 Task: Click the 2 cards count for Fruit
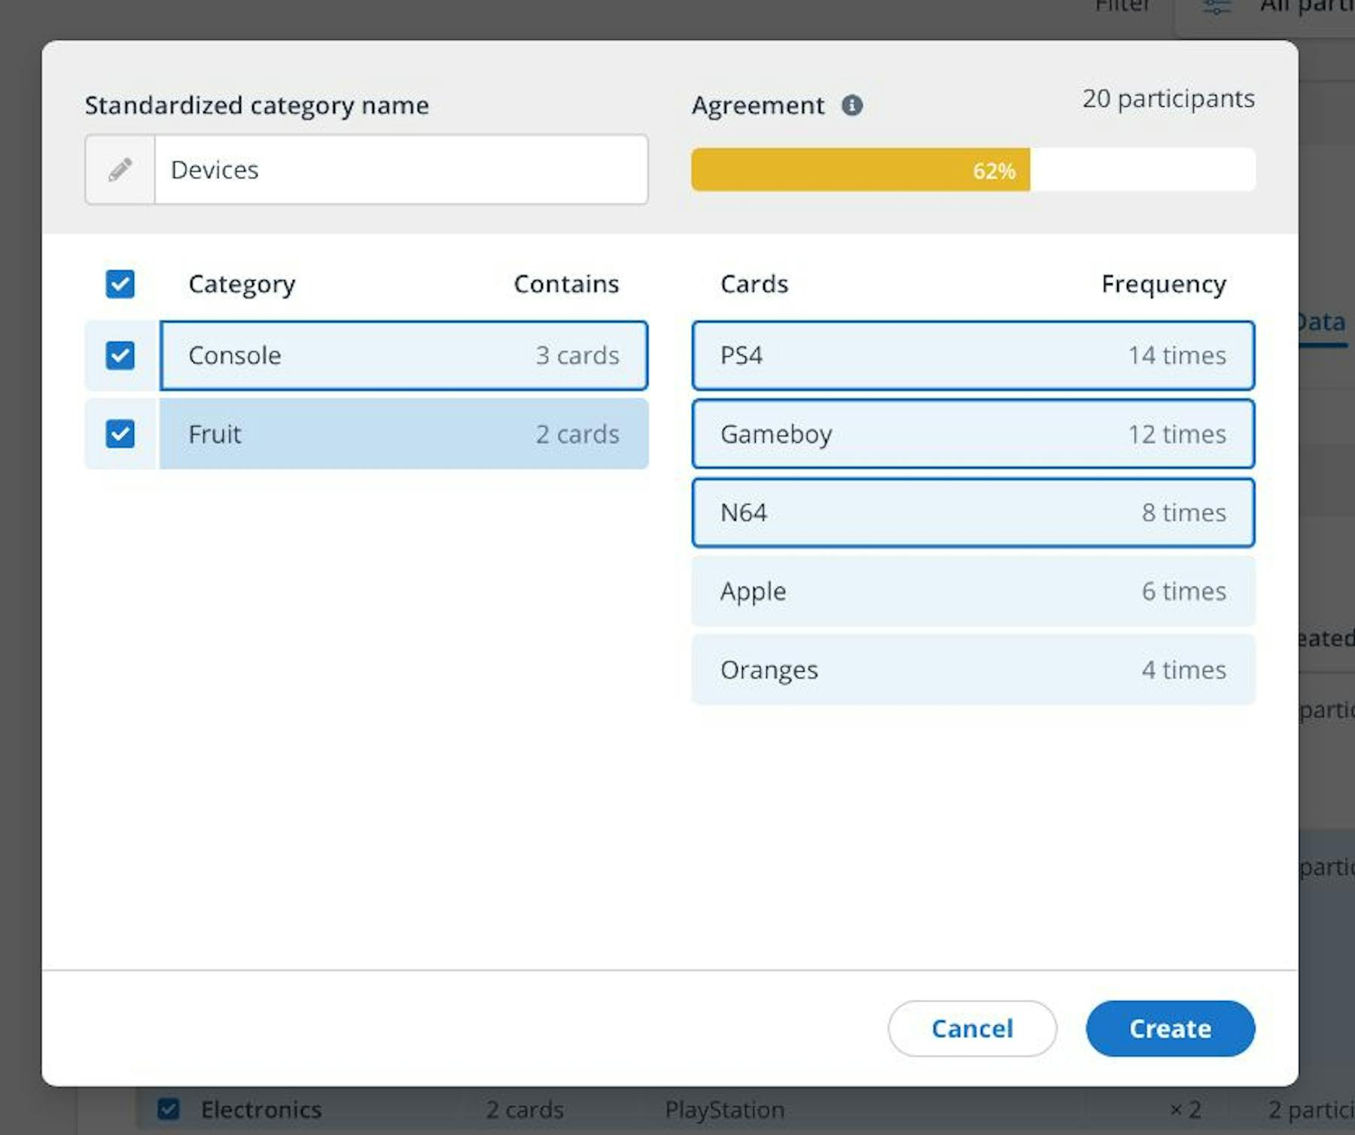577,434
